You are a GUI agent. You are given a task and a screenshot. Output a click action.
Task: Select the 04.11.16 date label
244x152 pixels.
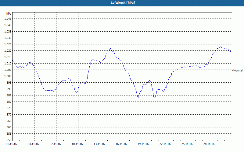[x=33, y=144]
